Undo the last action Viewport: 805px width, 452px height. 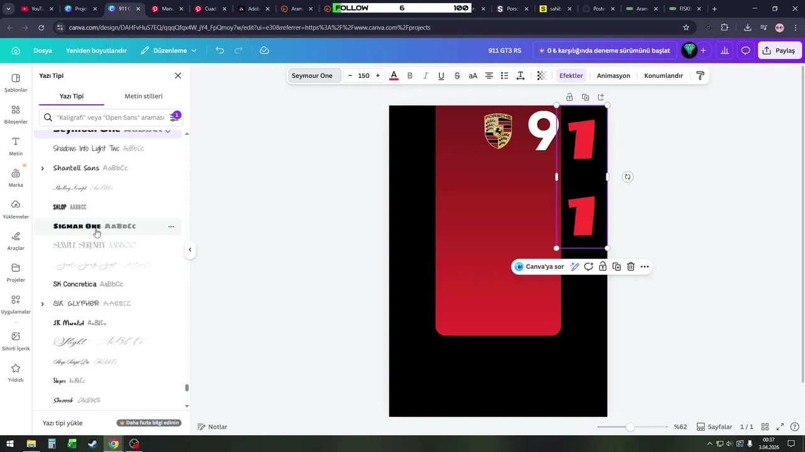219,50
